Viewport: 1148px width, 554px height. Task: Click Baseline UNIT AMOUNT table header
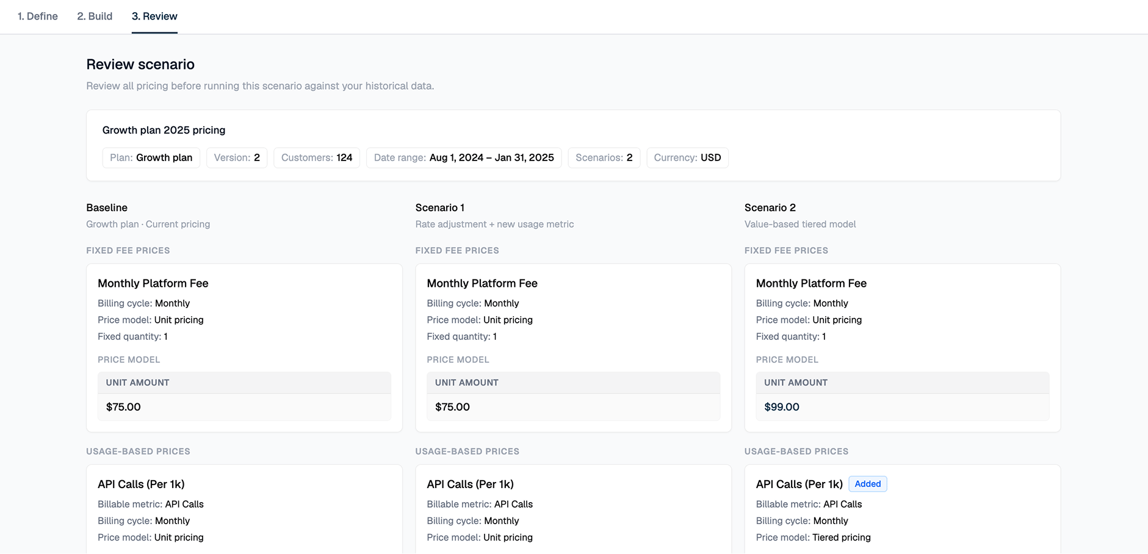coord(244,383)
